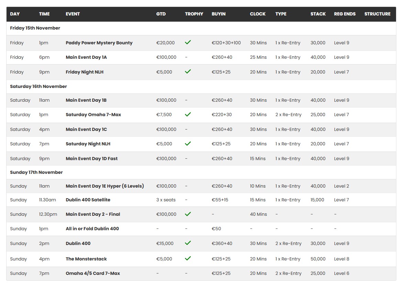Click the trophy checkmark for Saturday Night NLH

click(x=188, y=144)
